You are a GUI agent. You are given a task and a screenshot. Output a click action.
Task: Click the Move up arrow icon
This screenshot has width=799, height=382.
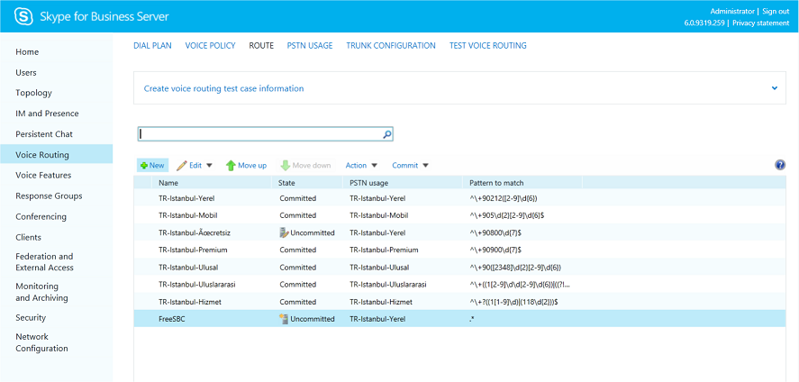[231, 166]
